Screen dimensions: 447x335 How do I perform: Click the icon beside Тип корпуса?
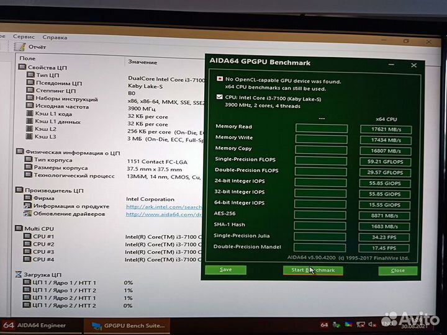[28, 159]
